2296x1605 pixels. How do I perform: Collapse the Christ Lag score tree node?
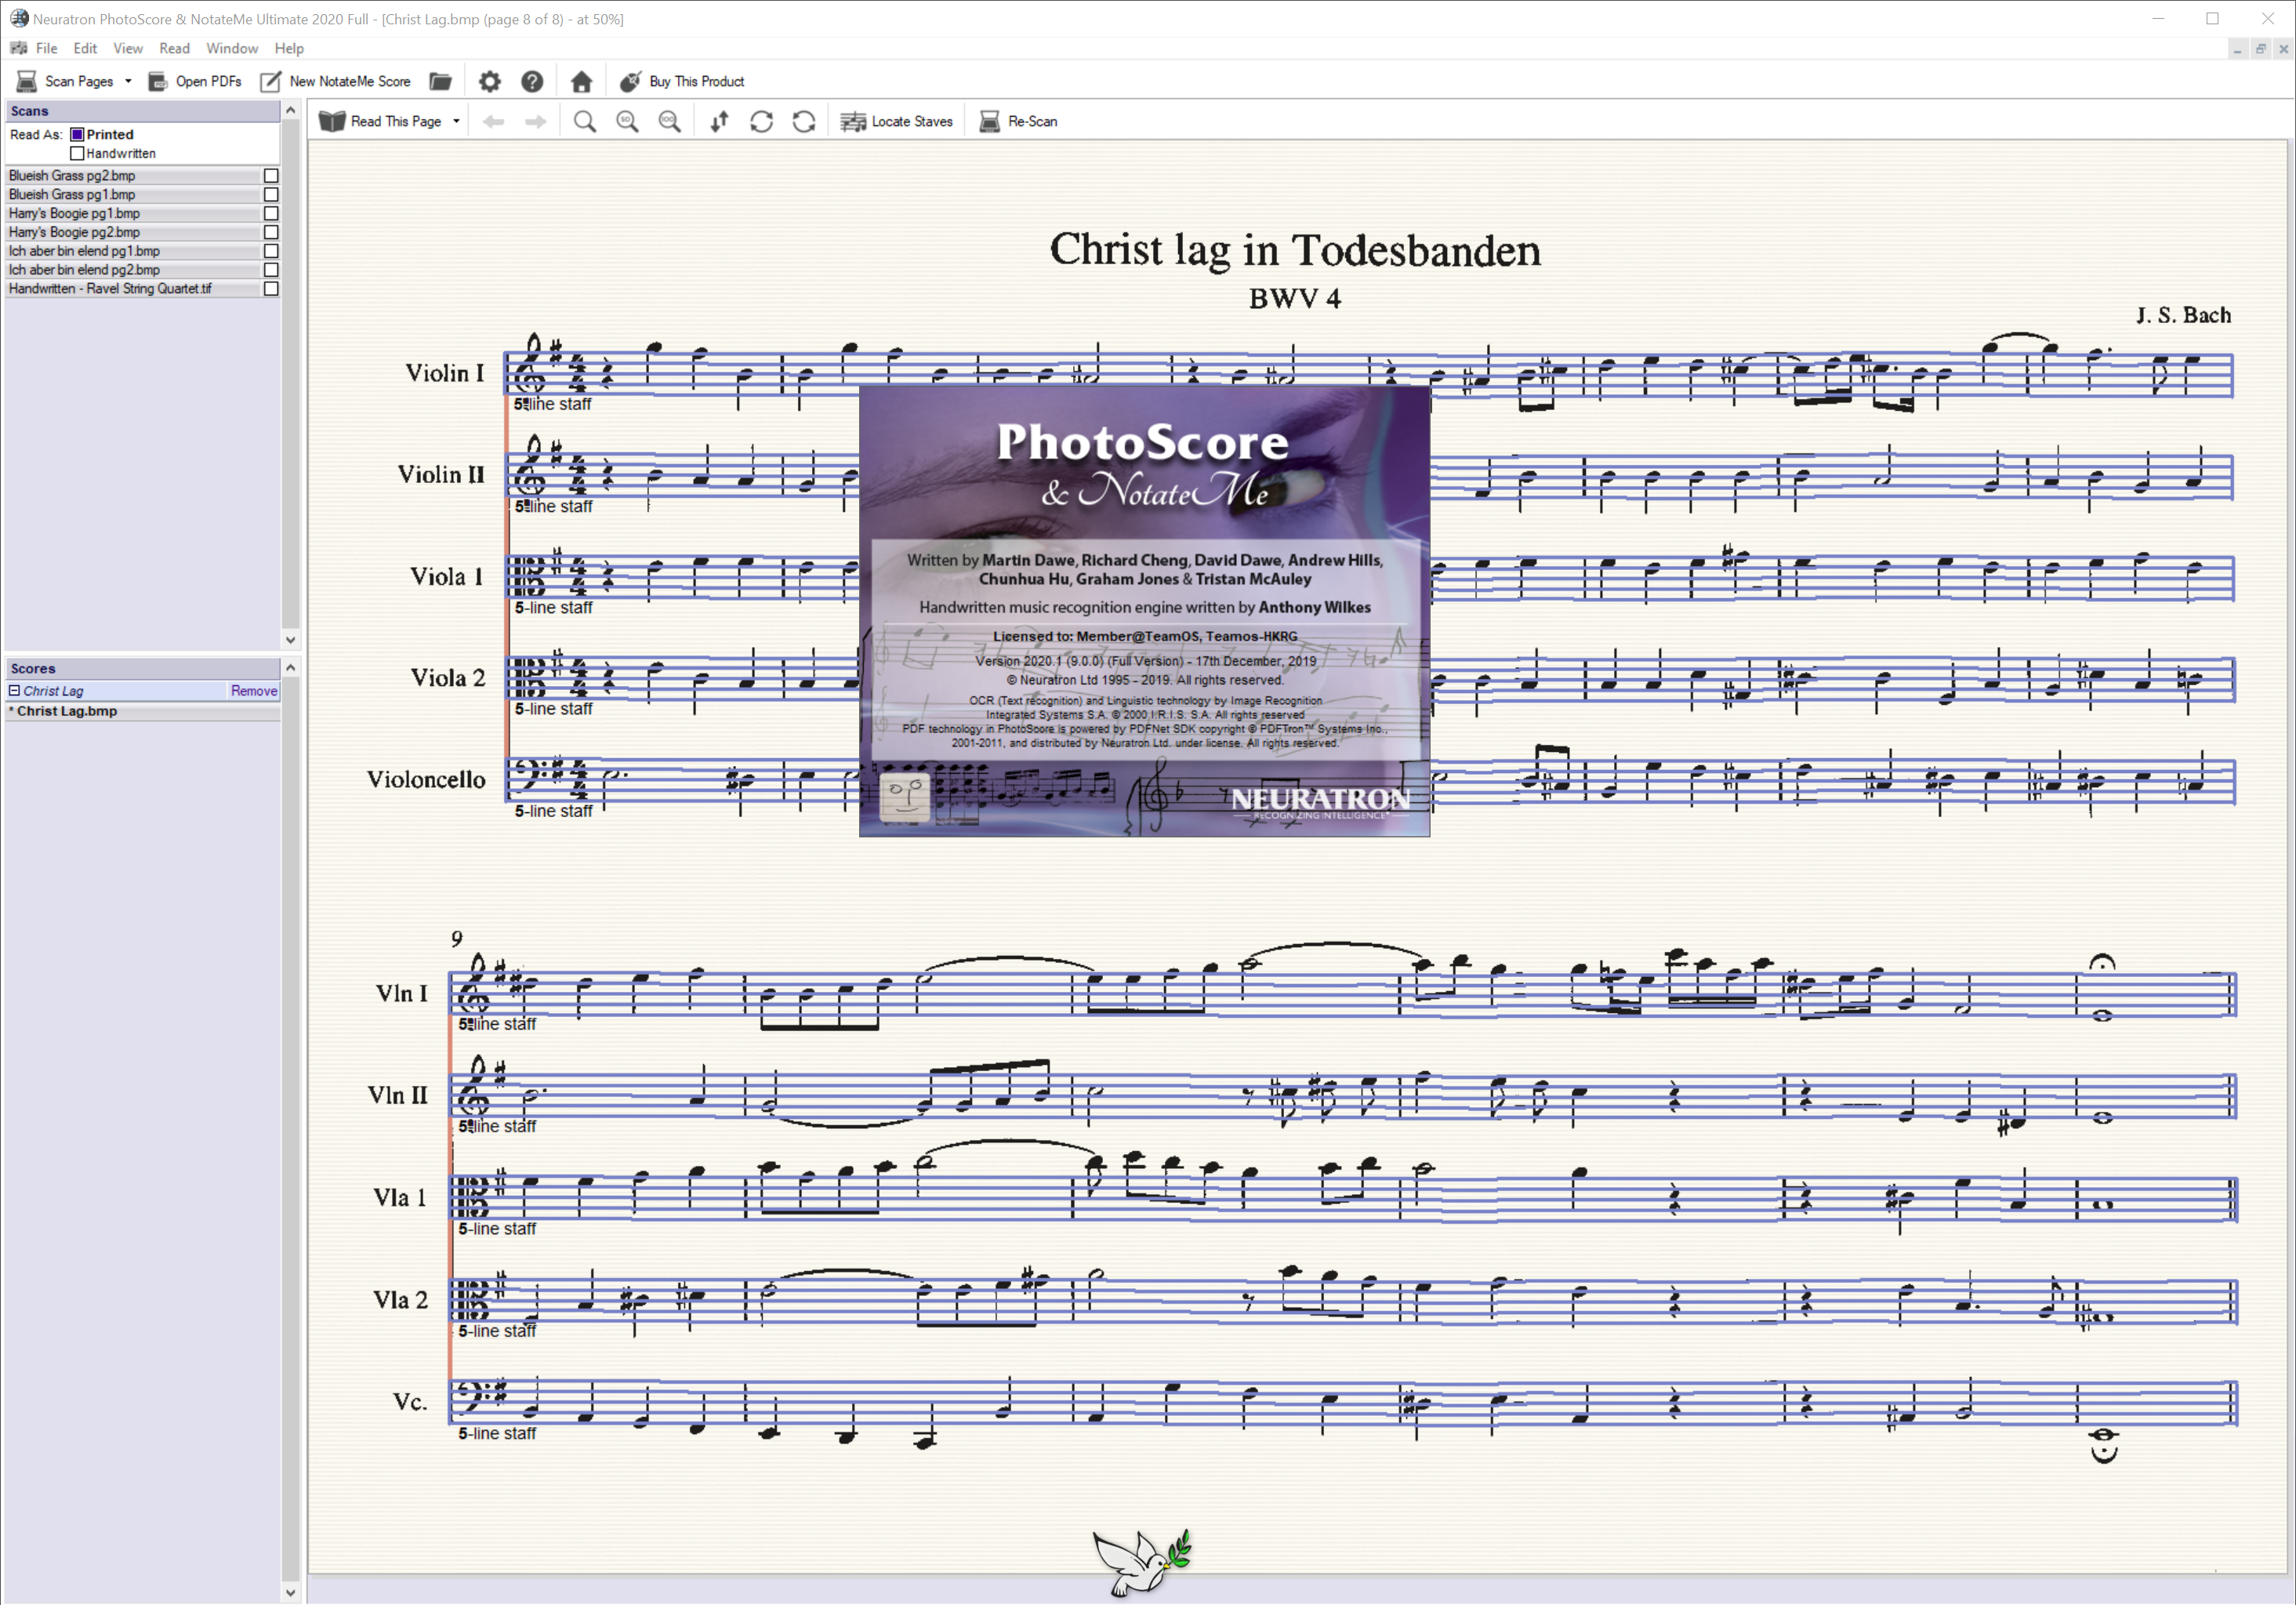pyautogui.click(x=14, y=690)
